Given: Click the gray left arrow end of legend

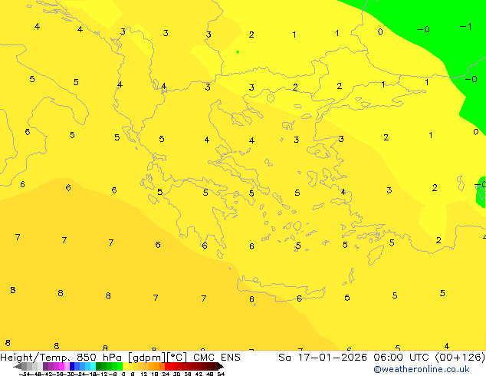Looking at the screenshot, I should pos(17,366).
